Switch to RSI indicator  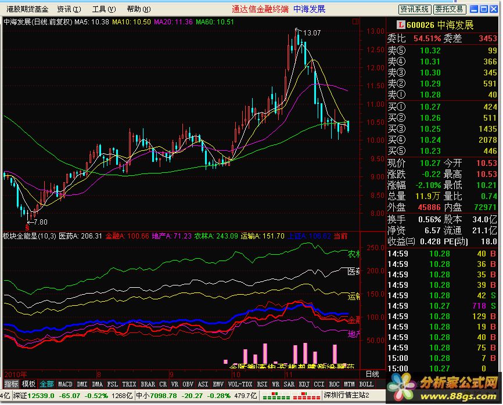[x=262, y=384]
